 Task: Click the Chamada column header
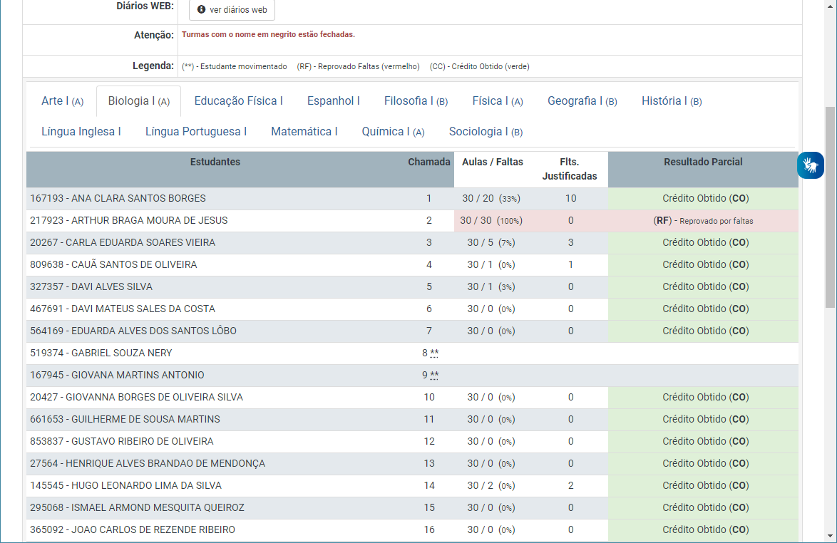pos(429,162)
